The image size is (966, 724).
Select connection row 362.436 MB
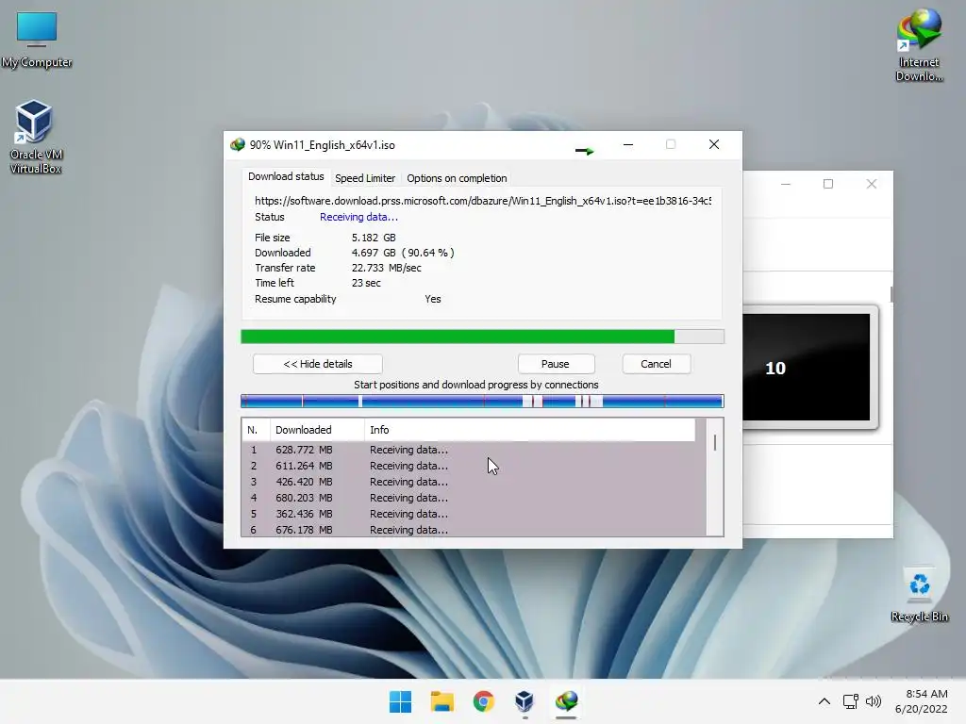pos(474,514)
